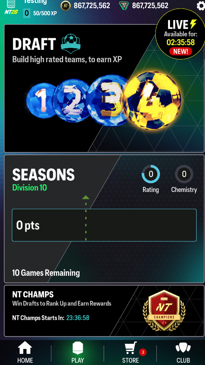Image resolution: width=205 pixels, height=365 pixels.
Task: Click the Seasons 0 pts progress bar
Action: [x=104, y=225]
